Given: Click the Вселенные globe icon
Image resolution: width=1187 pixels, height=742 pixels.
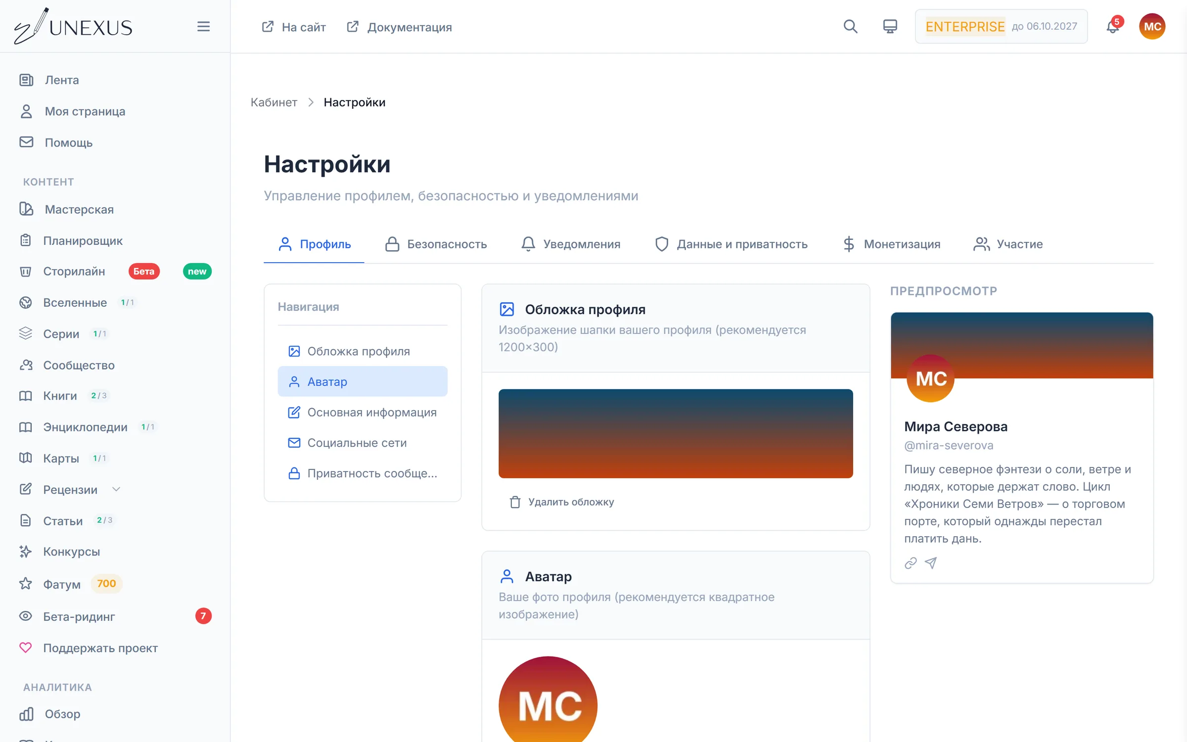Looking at the screenshot, I should [x=26, y=302].
